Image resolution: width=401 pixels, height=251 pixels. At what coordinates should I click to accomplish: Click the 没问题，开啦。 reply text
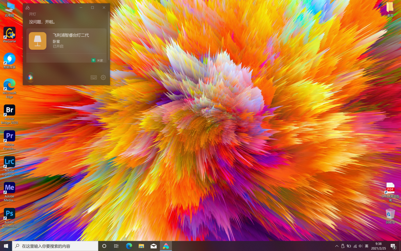coord(42,22)
